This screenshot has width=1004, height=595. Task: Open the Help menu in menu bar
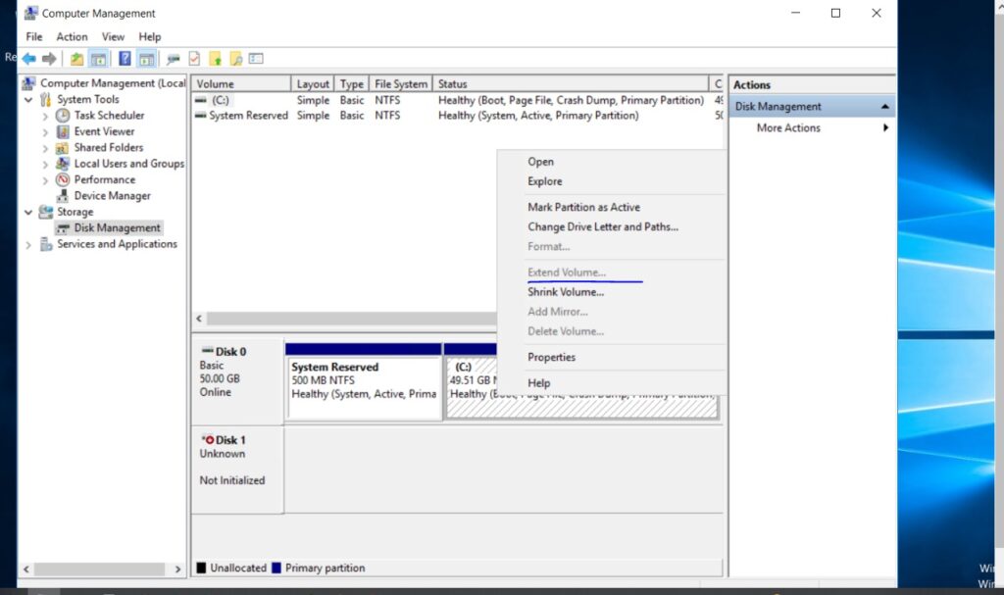[x=150, y=36]
